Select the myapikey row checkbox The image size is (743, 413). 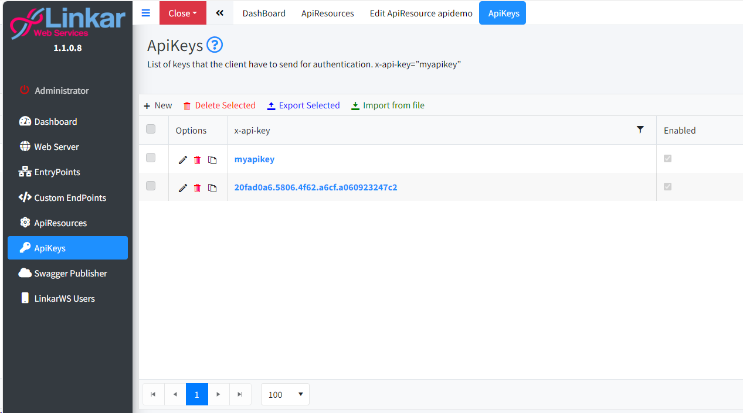151,158
